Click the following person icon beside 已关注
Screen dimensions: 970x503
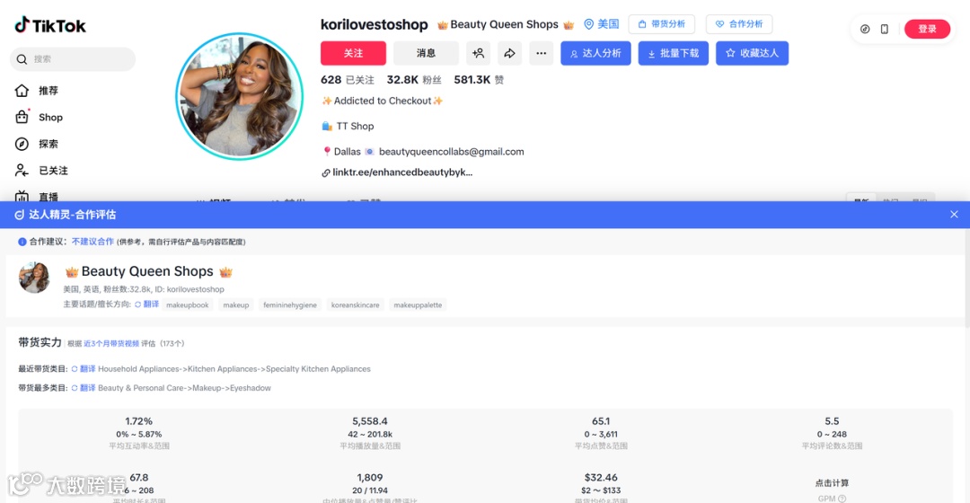coord(22,170)
